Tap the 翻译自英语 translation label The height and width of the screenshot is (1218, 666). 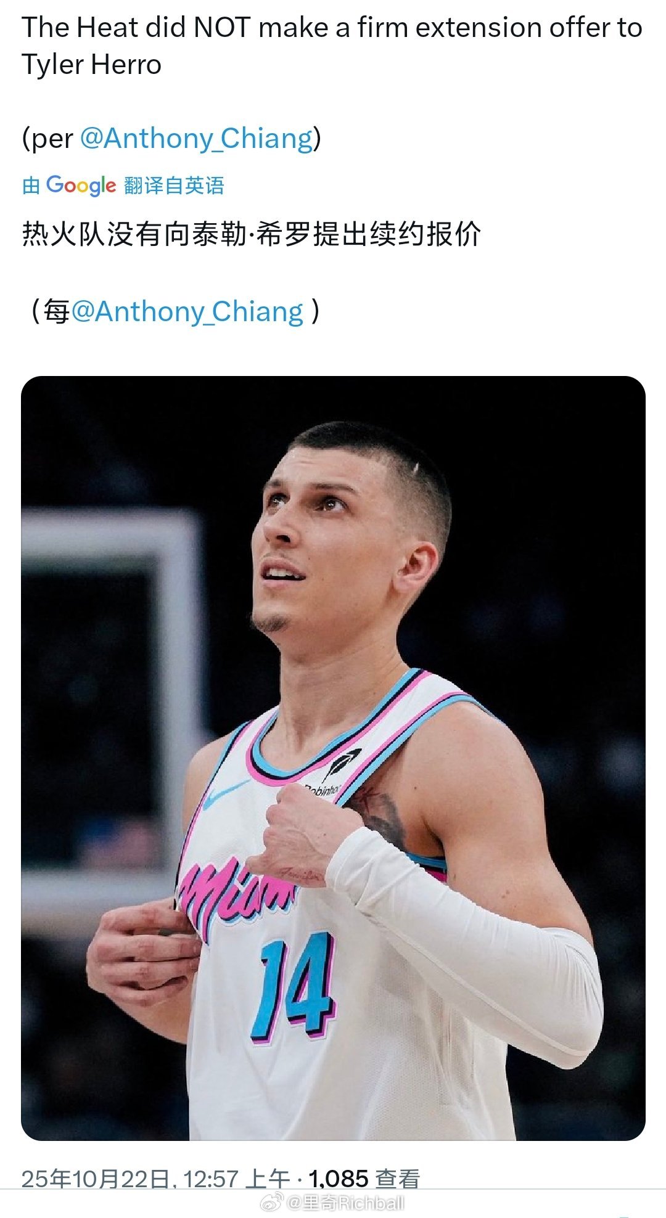coord(174,185)
